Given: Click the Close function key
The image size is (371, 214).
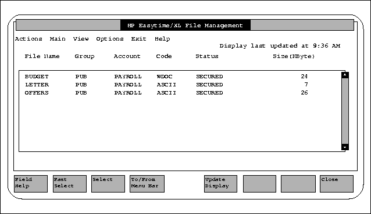Looking at the screenshot, I should [337, 184].
